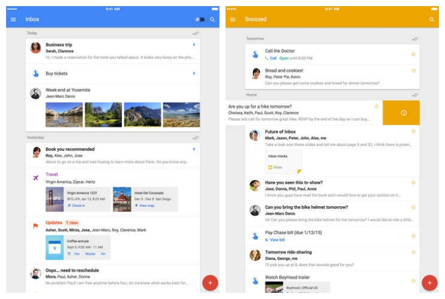Image resolution: width=445 pixels, height=299 pixels.
Task: Click the sweep checkmark beside the Today header
Action: click(x=195, y=33)
